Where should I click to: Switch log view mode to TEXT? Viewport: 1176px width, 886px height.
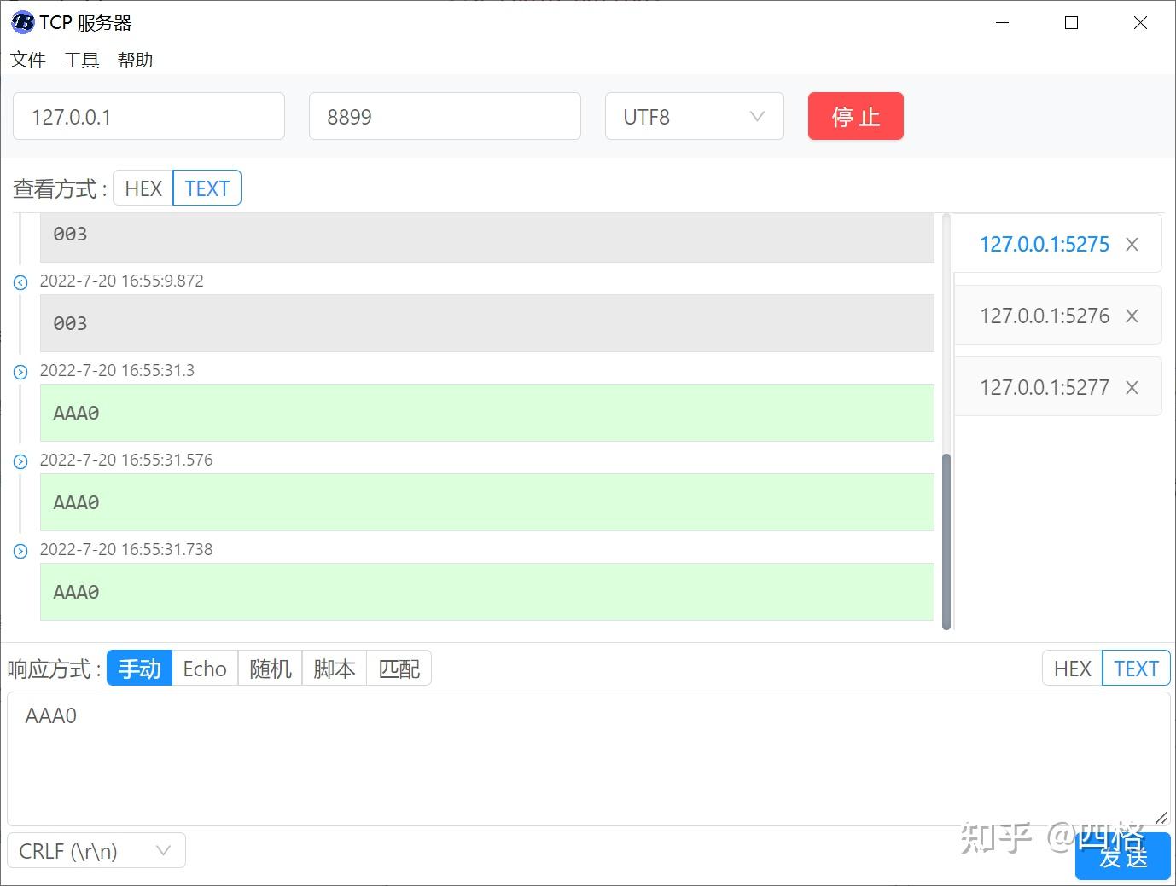(x=207, y=188)
